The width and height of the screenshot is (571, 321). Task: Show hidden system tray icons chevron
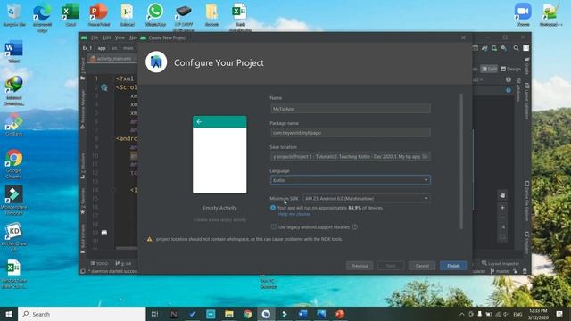pyautogui.click(x=462, y=314)
